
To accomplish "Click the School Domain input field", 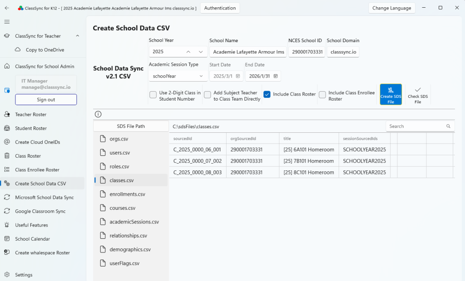I will [x=343, y=52].
